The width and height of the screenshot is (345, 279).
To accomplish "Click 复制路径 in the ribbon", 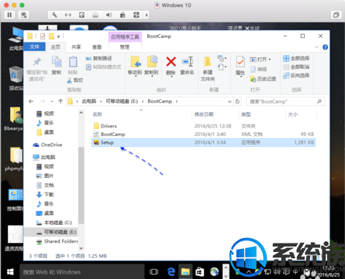I will [99, 59].
